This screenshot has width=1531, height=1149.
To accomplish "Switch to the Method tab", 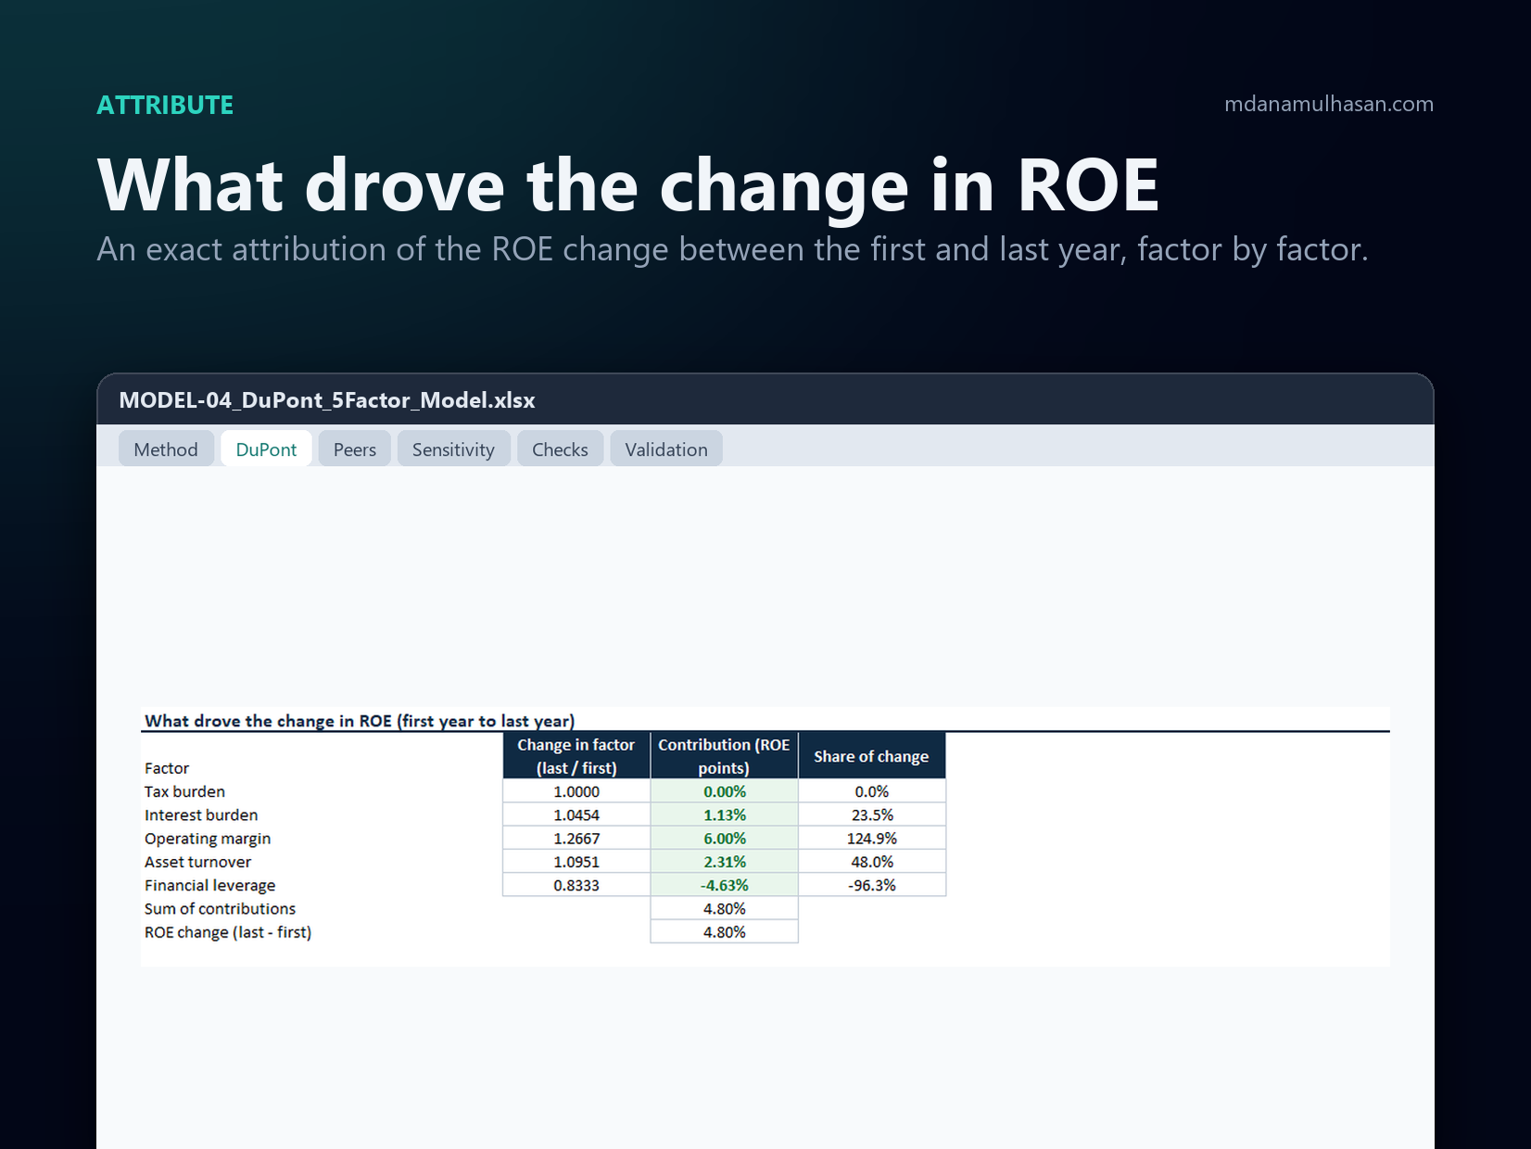I will tap(166, 449).
